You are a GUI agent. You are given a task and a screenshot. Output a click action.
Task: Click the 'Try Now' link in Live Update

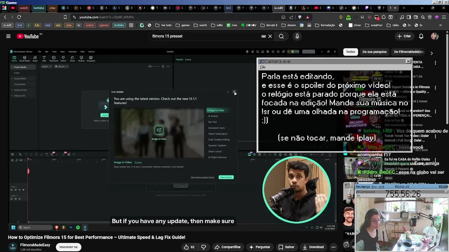(x=138, y=162)
